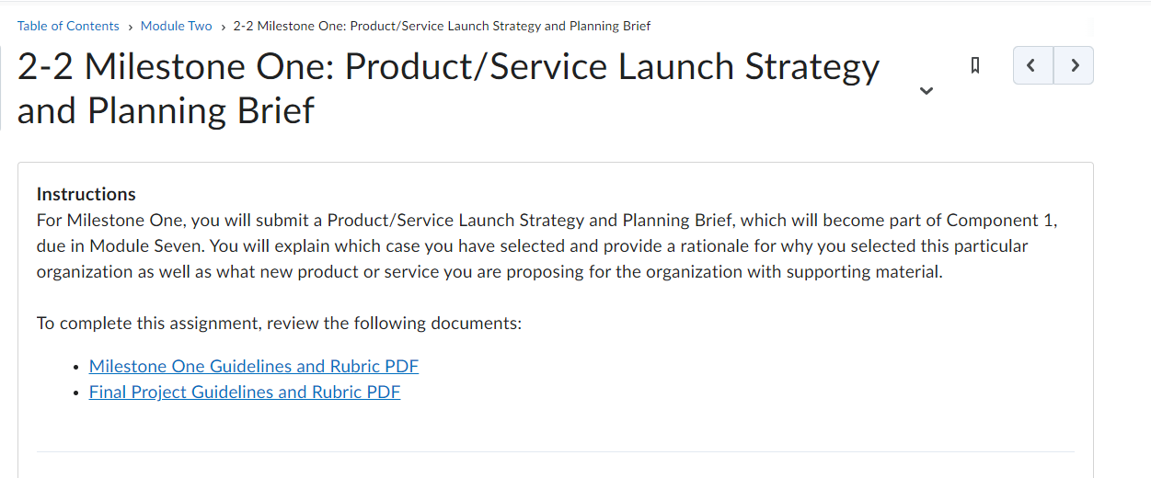Click the separator arrow after Table of Contents
The height and width of the screenshot is (478, 1151).
click(x=130, y=27)
